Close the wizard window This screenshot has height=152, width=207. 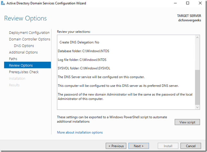point(201,3)
